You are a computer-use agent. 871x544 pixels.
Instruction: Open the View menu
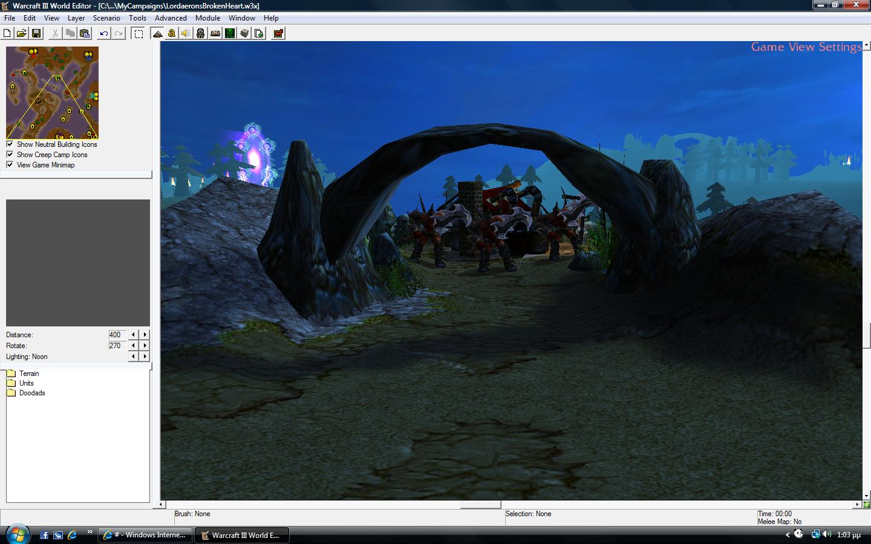51,18
